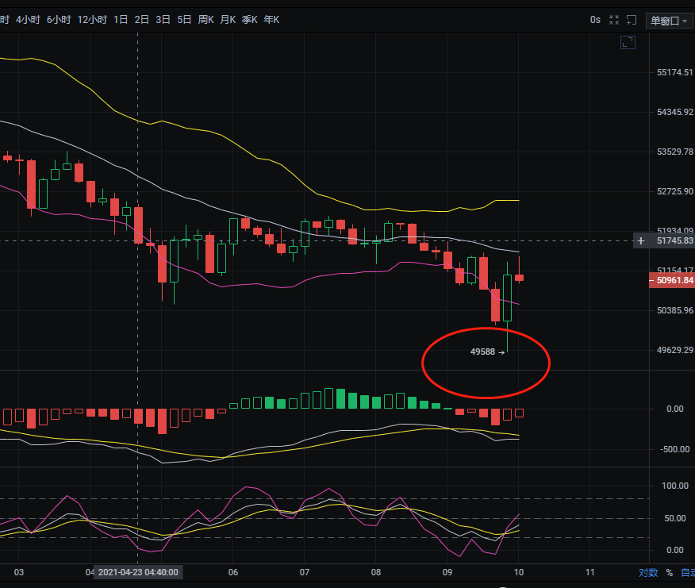Choose the 年K yearly chart
This screenshot has width=695, height=588.
[271, 20]
